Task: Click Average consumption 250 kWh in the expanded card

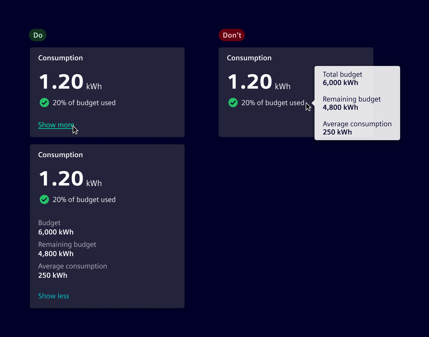Action: 72,271
